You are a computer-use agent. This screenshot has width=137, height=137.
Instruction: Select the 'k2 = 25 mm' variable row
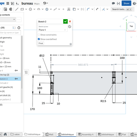pos(10,62)
